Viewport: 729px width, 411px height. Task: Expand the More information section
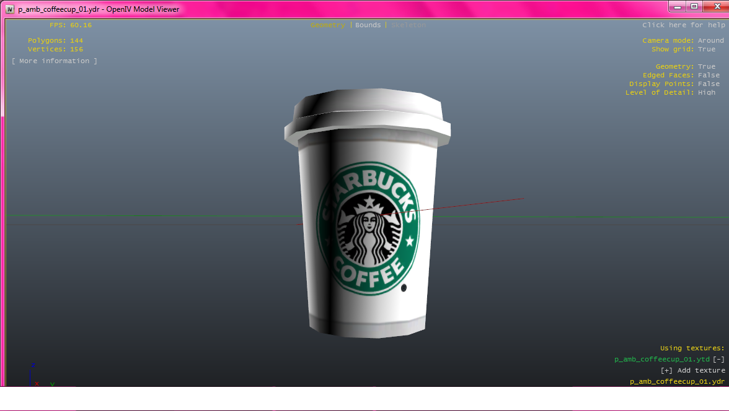click(55, 61)
